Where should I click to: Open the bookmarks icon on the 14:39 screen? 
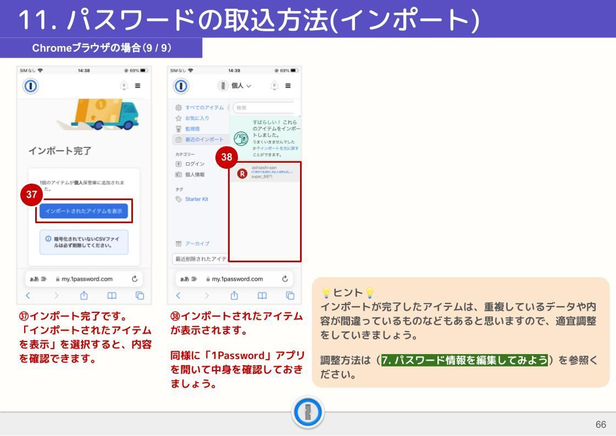[262, 295]
